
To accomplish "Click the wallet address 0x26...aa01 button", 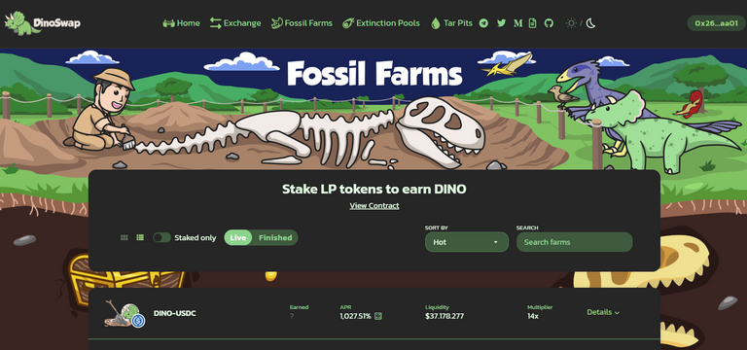I will click(716, 23).
